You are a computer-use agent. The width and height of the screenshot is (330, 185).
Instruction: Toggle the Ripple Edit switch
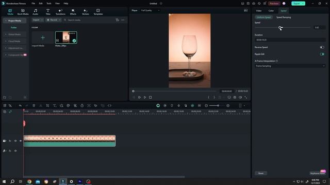tap(322, 54)
